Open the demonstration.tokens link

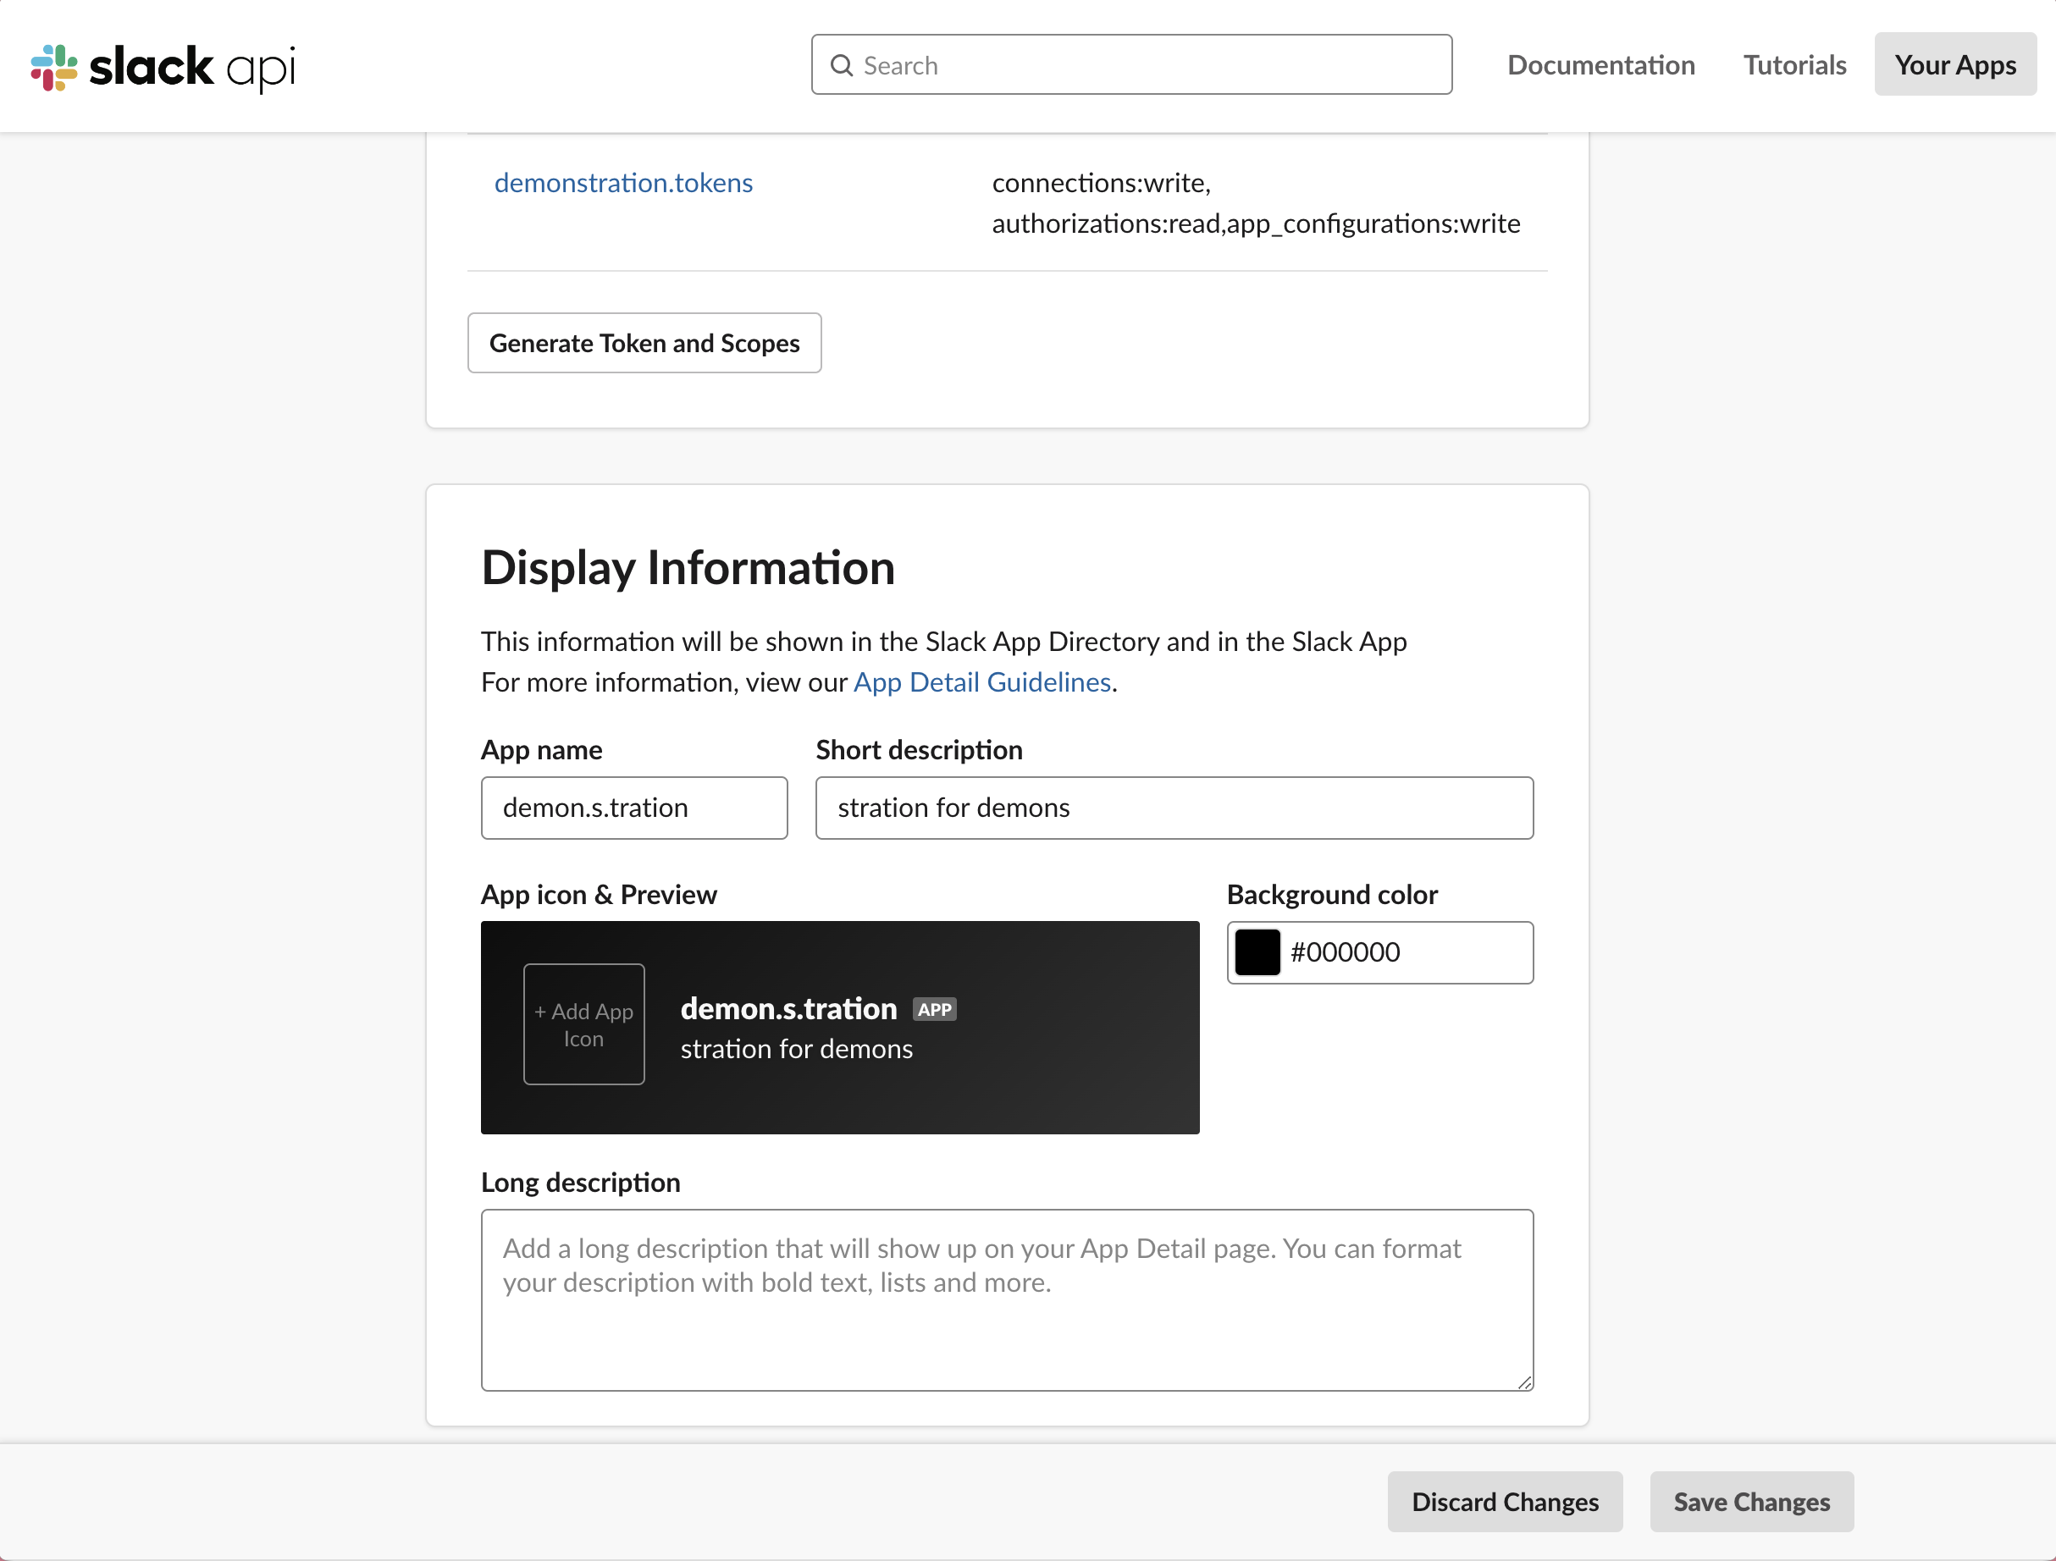pyautogui.click(x=622, y=183)
